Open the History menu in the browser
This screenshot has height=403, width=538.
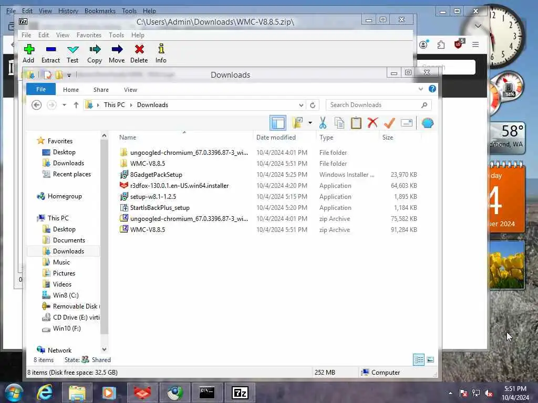pos(68,11)
